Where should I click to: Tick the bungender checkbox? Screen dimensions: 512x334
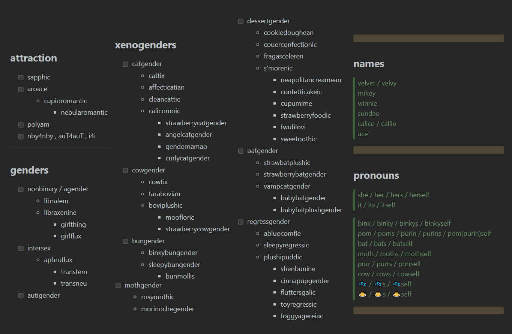tap(126, 241)
